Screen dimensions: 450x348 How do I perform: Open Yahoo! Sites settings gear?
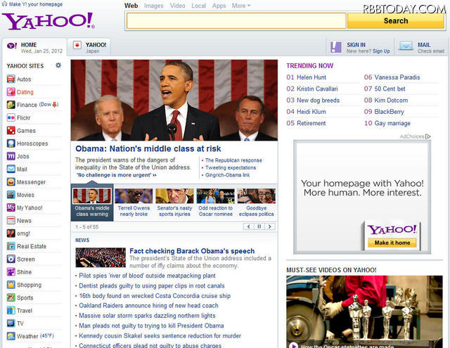point(58,65)
